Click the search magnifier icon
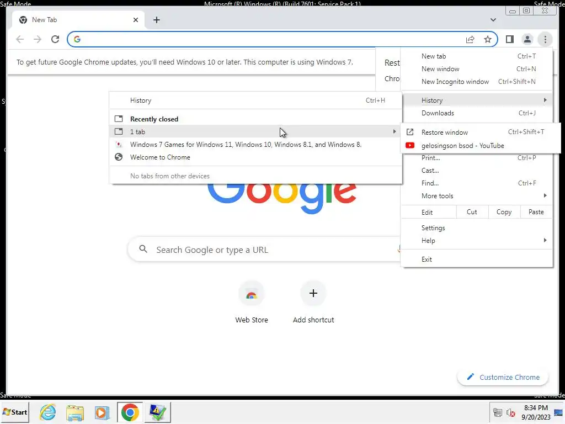565x424 pixels. 143,249
